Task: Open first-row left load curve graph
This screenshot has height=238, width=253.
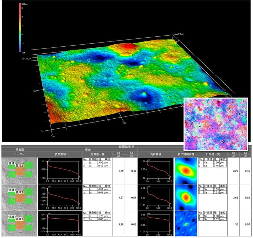Action: click(x=60, y=170)
